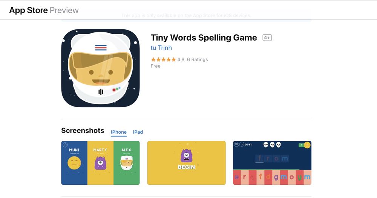Viewport: 377px width, 198px height.
Task: Click the skull icons in gameplay screenshot
Action: tap(272, 145)
